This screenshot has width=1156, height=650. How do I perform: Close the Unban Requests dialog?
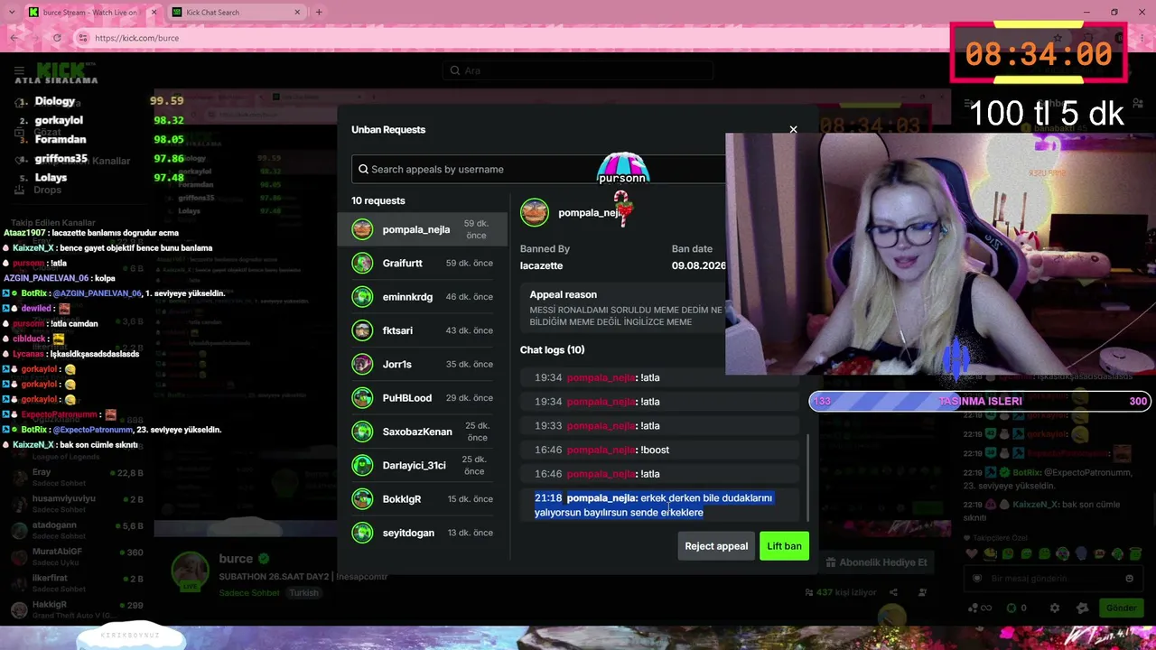click(793, 130)
